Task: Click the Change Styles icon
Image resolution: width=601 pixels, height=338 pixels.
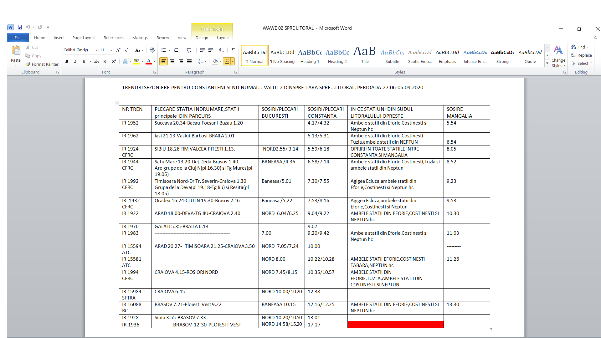Action: (x=558, y=50)
